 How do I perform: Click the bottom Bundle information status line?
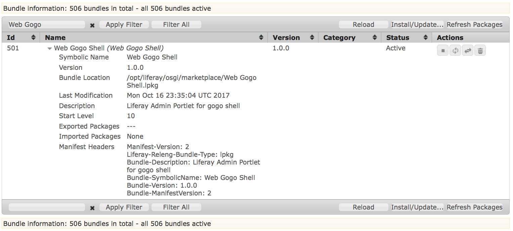[256, 224]
